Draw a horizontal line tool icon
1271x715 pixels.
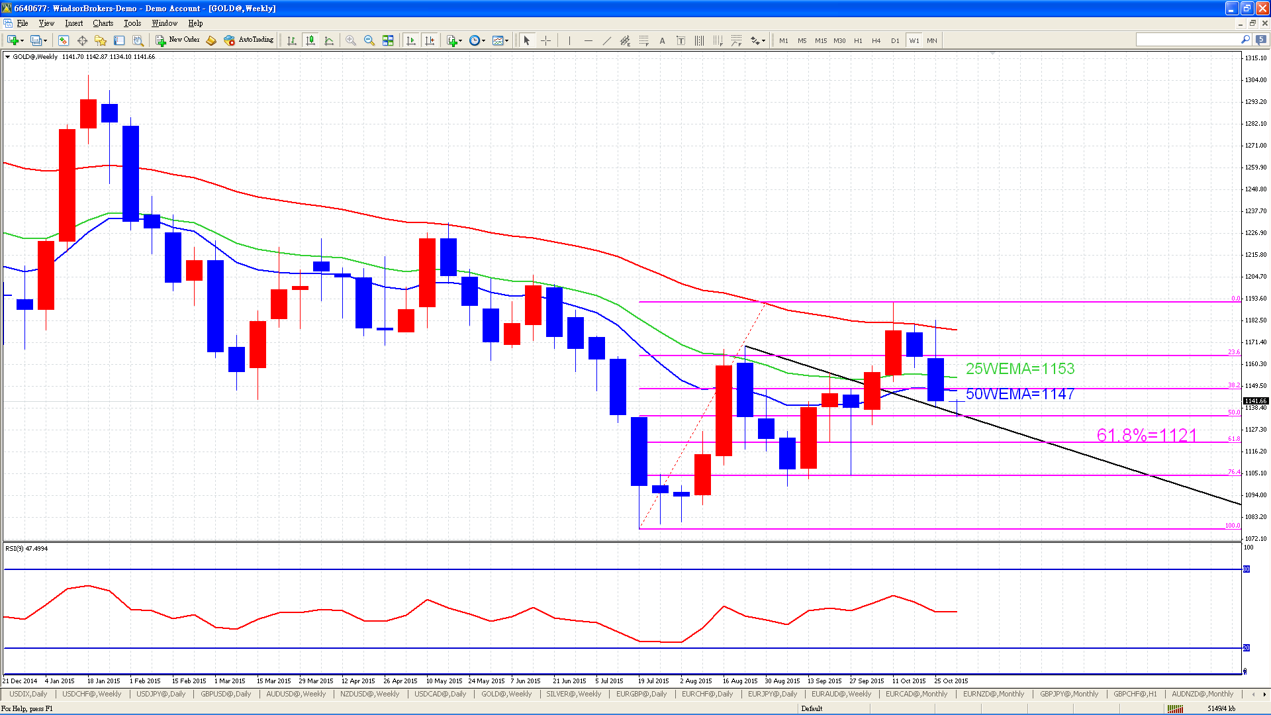pyautogui.click(x=588, y=40)
